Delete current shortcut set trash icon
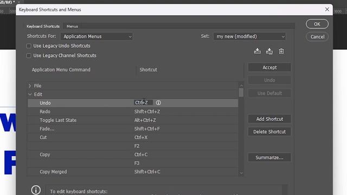The height and width of the screenshot is (195, 347). point(281,51)
